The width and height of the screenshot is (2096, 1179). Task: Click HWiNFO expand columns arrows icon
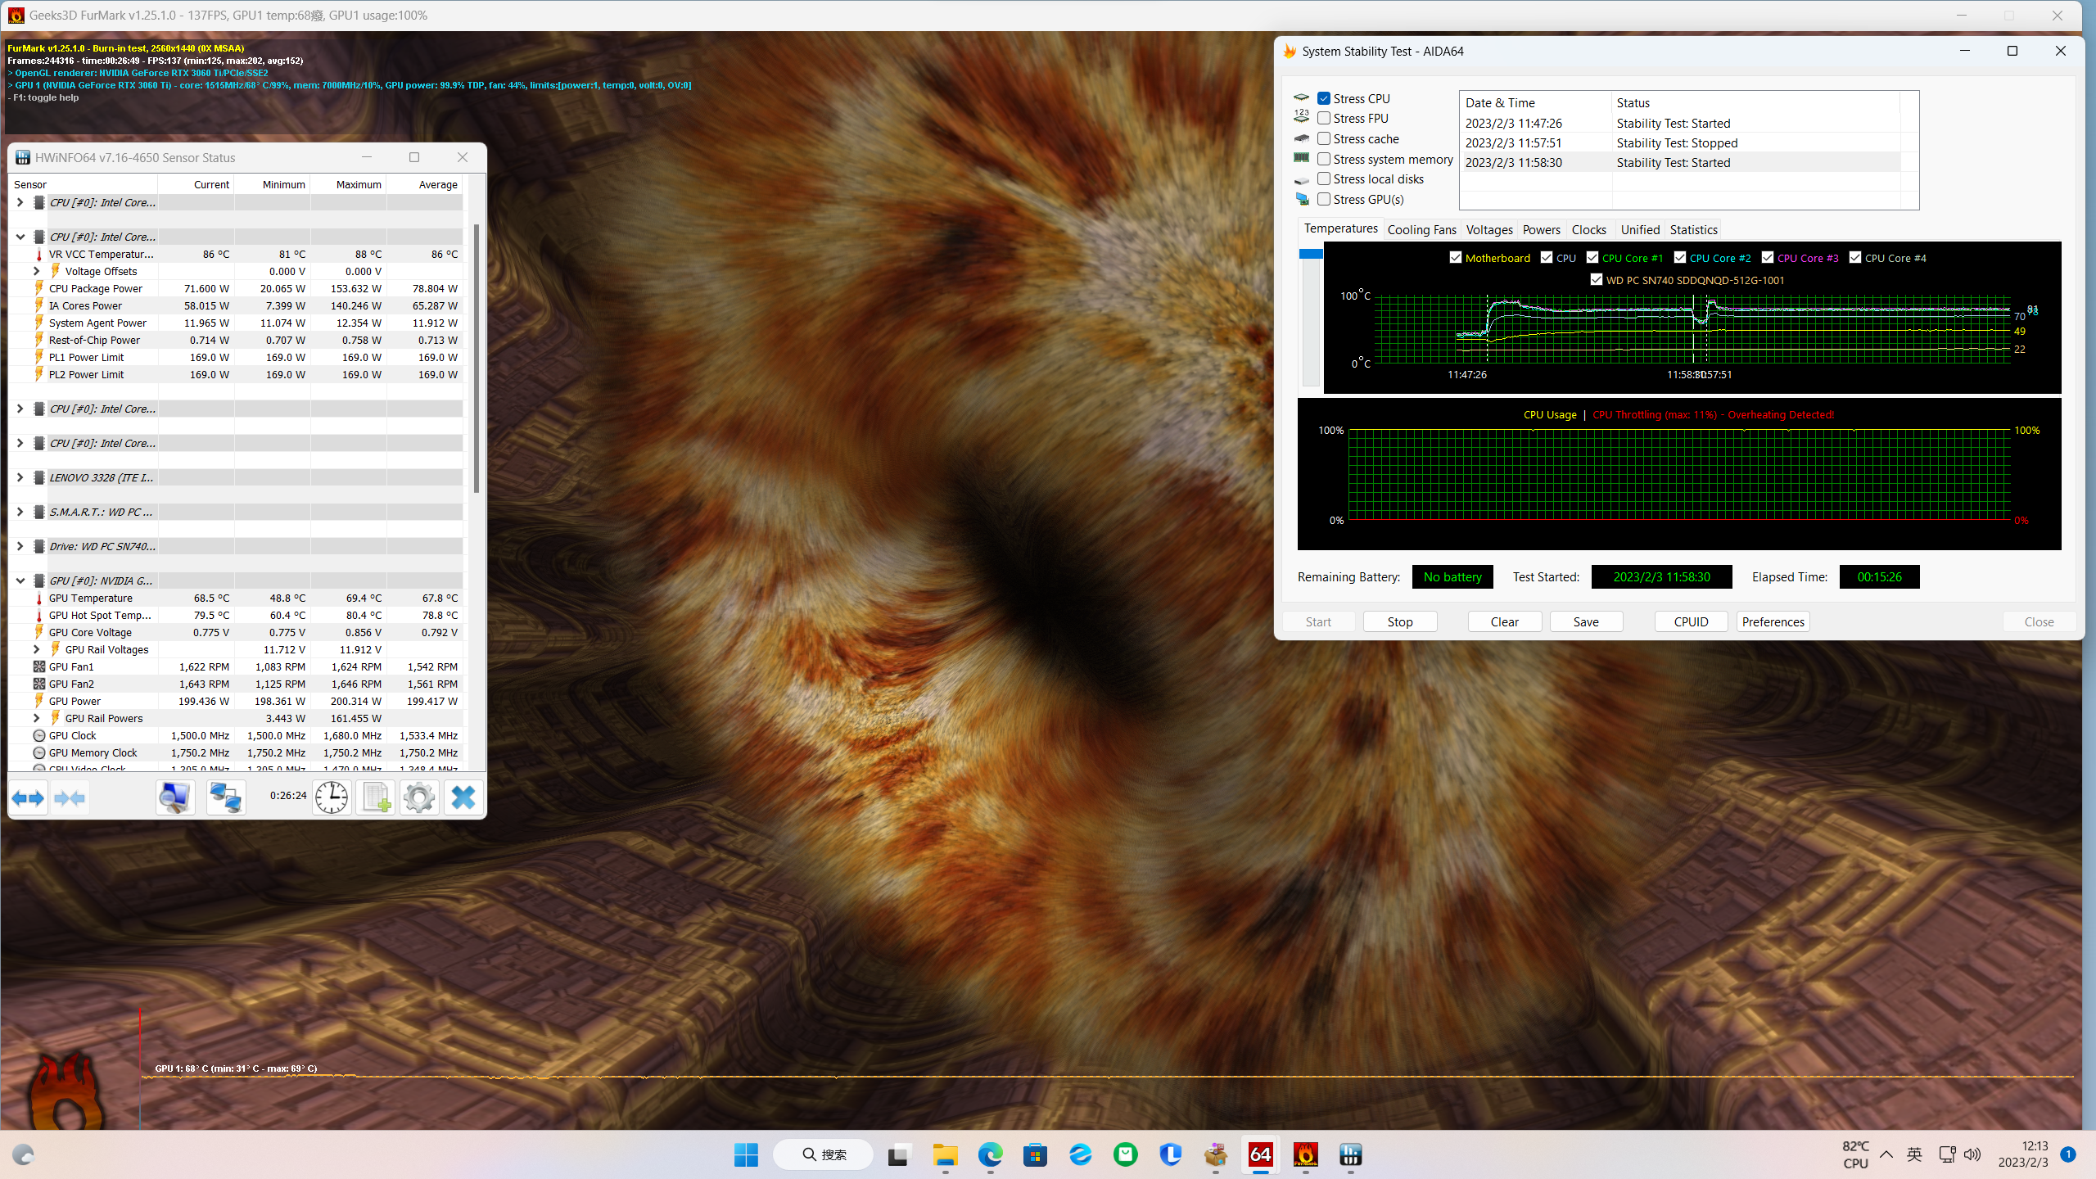point(29,797)
